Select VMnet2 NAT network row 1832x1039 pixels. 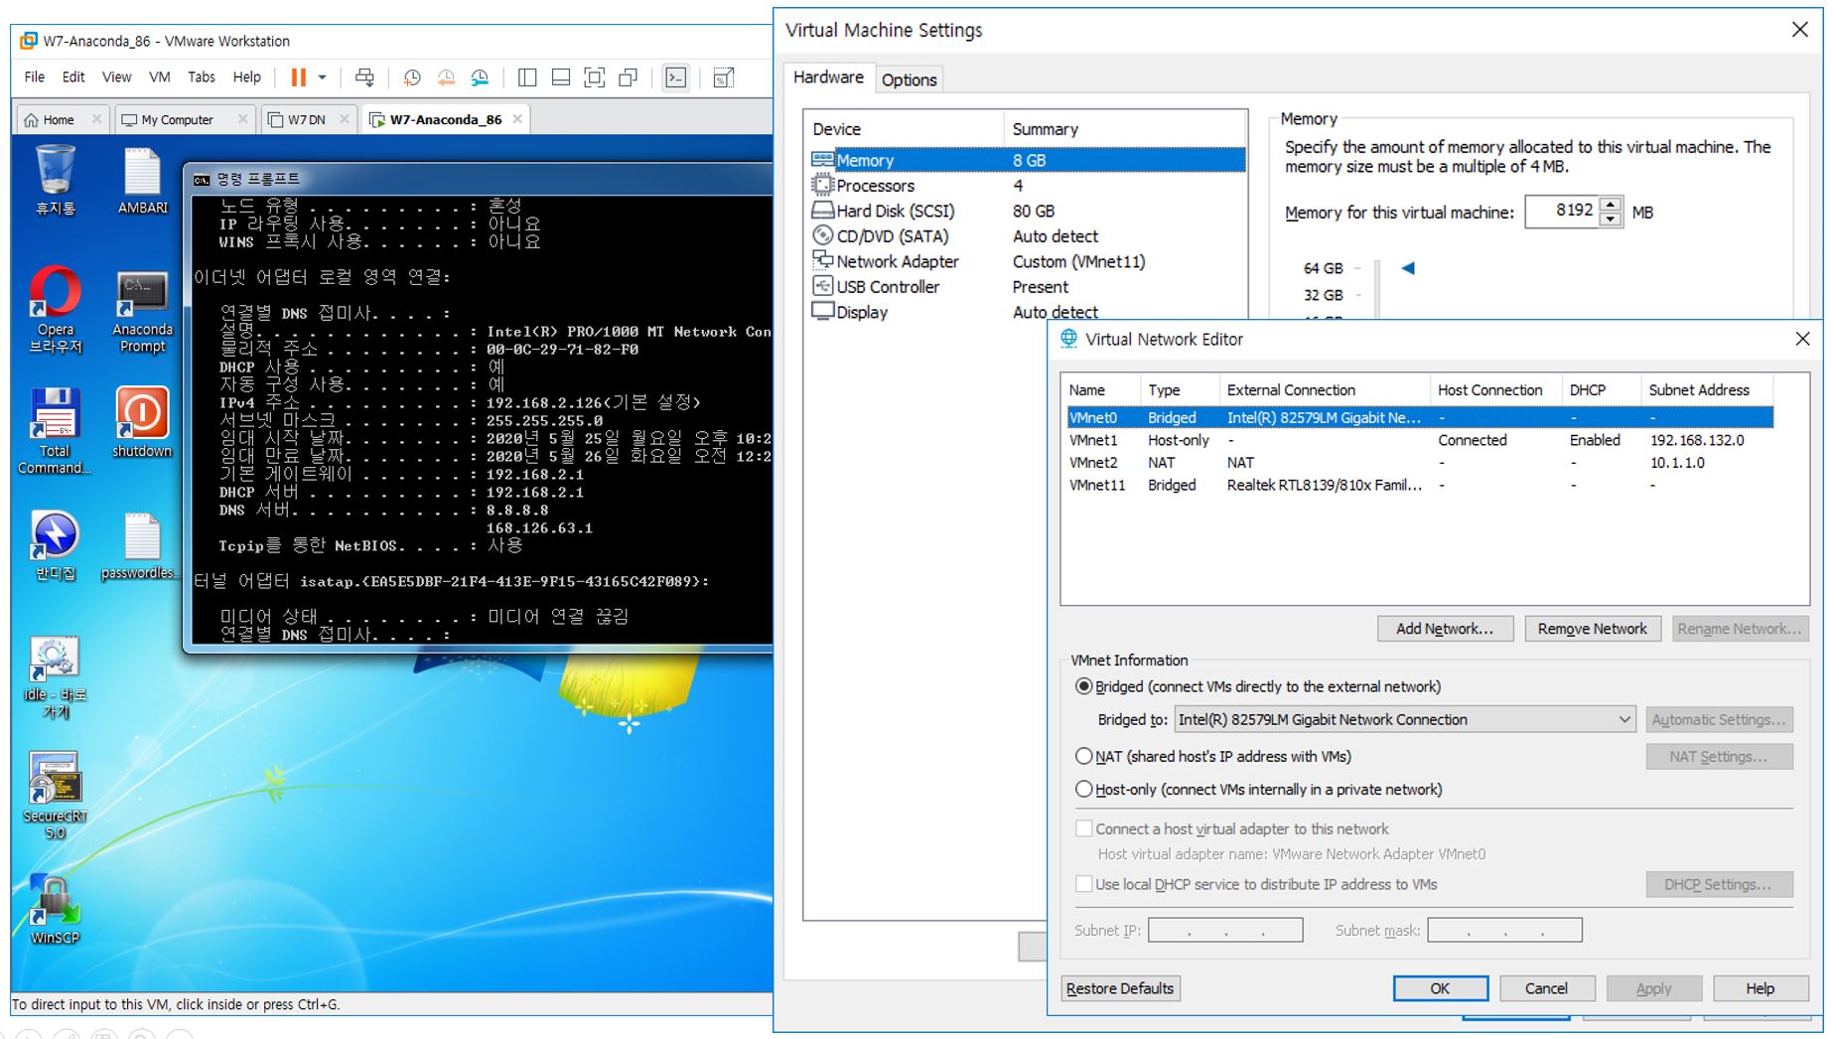tap(1420, 463)
